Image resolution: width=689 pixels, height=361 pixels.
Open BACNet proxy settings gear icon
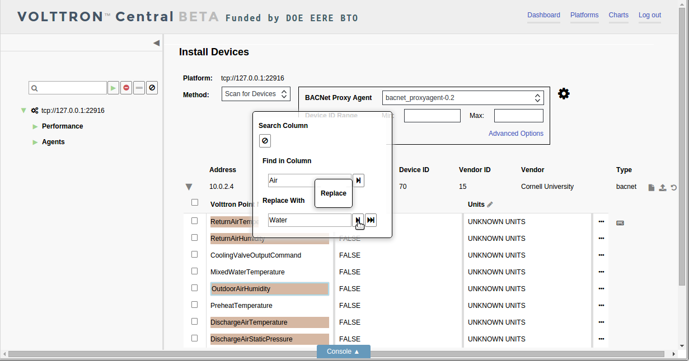click(564, 94)
